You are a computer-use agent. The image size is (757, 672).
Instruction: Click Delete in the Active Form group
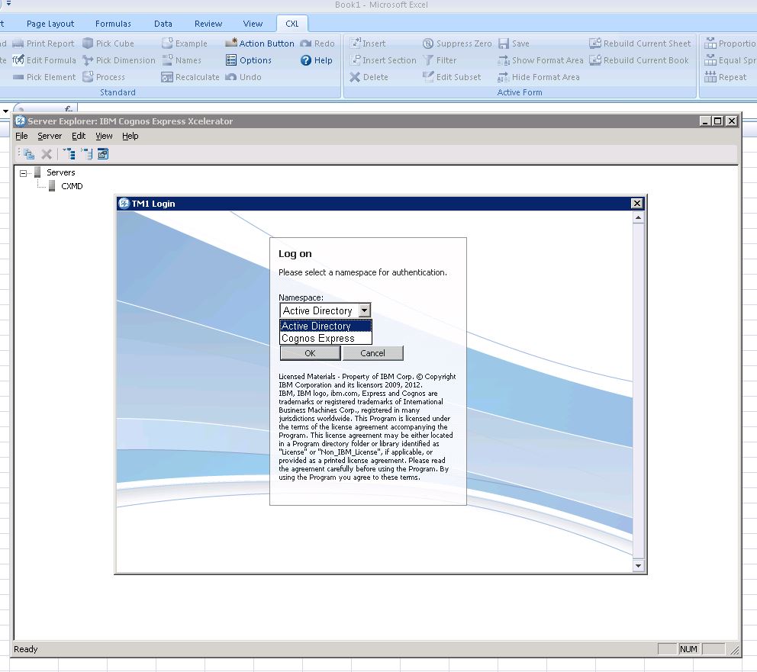pyautogui.click(x=369, y=77)
